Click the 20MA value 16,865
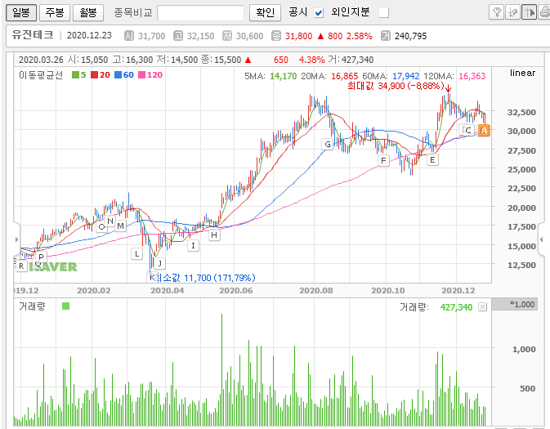The width and height of the screenshot is (550, 429). 344,76
